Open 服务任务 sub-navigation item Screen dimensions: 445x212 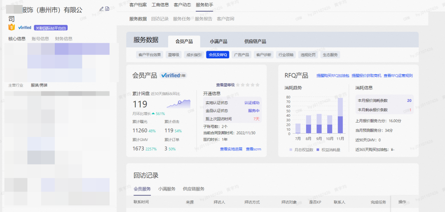pos(182,19)
